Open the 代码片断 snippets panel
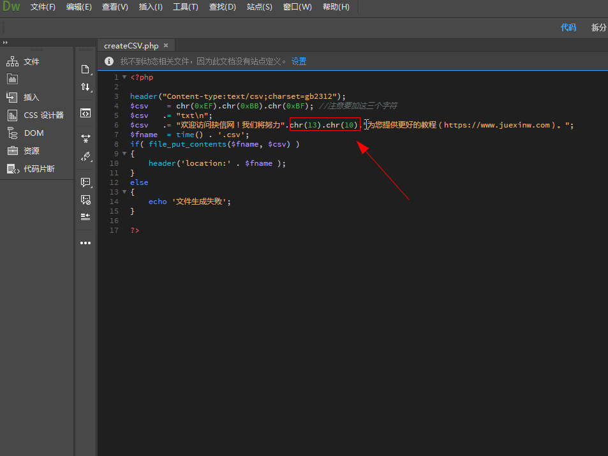 (x=38, y=169)
